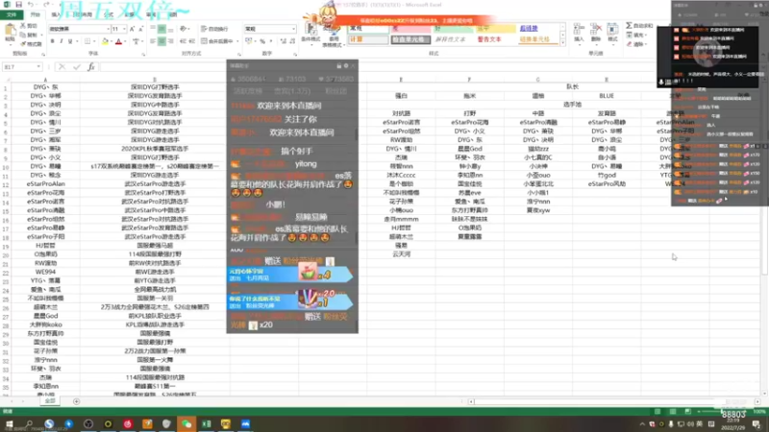Click the Copy icon in clipboard group
This screenshot has width=769, height=432.
[22, 35]
